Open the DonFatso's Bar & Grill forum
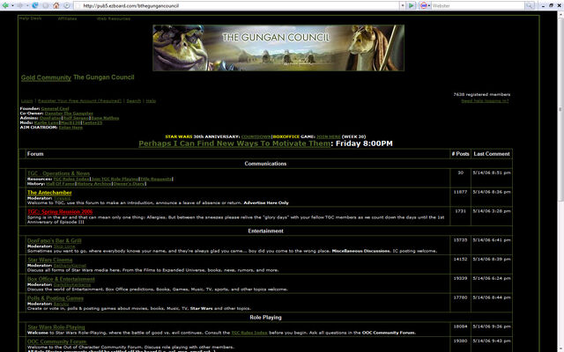564x352 pixels. [55, 240]
